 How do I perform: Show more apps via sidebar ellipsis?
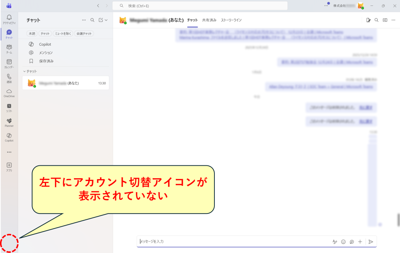click(9, 152)
